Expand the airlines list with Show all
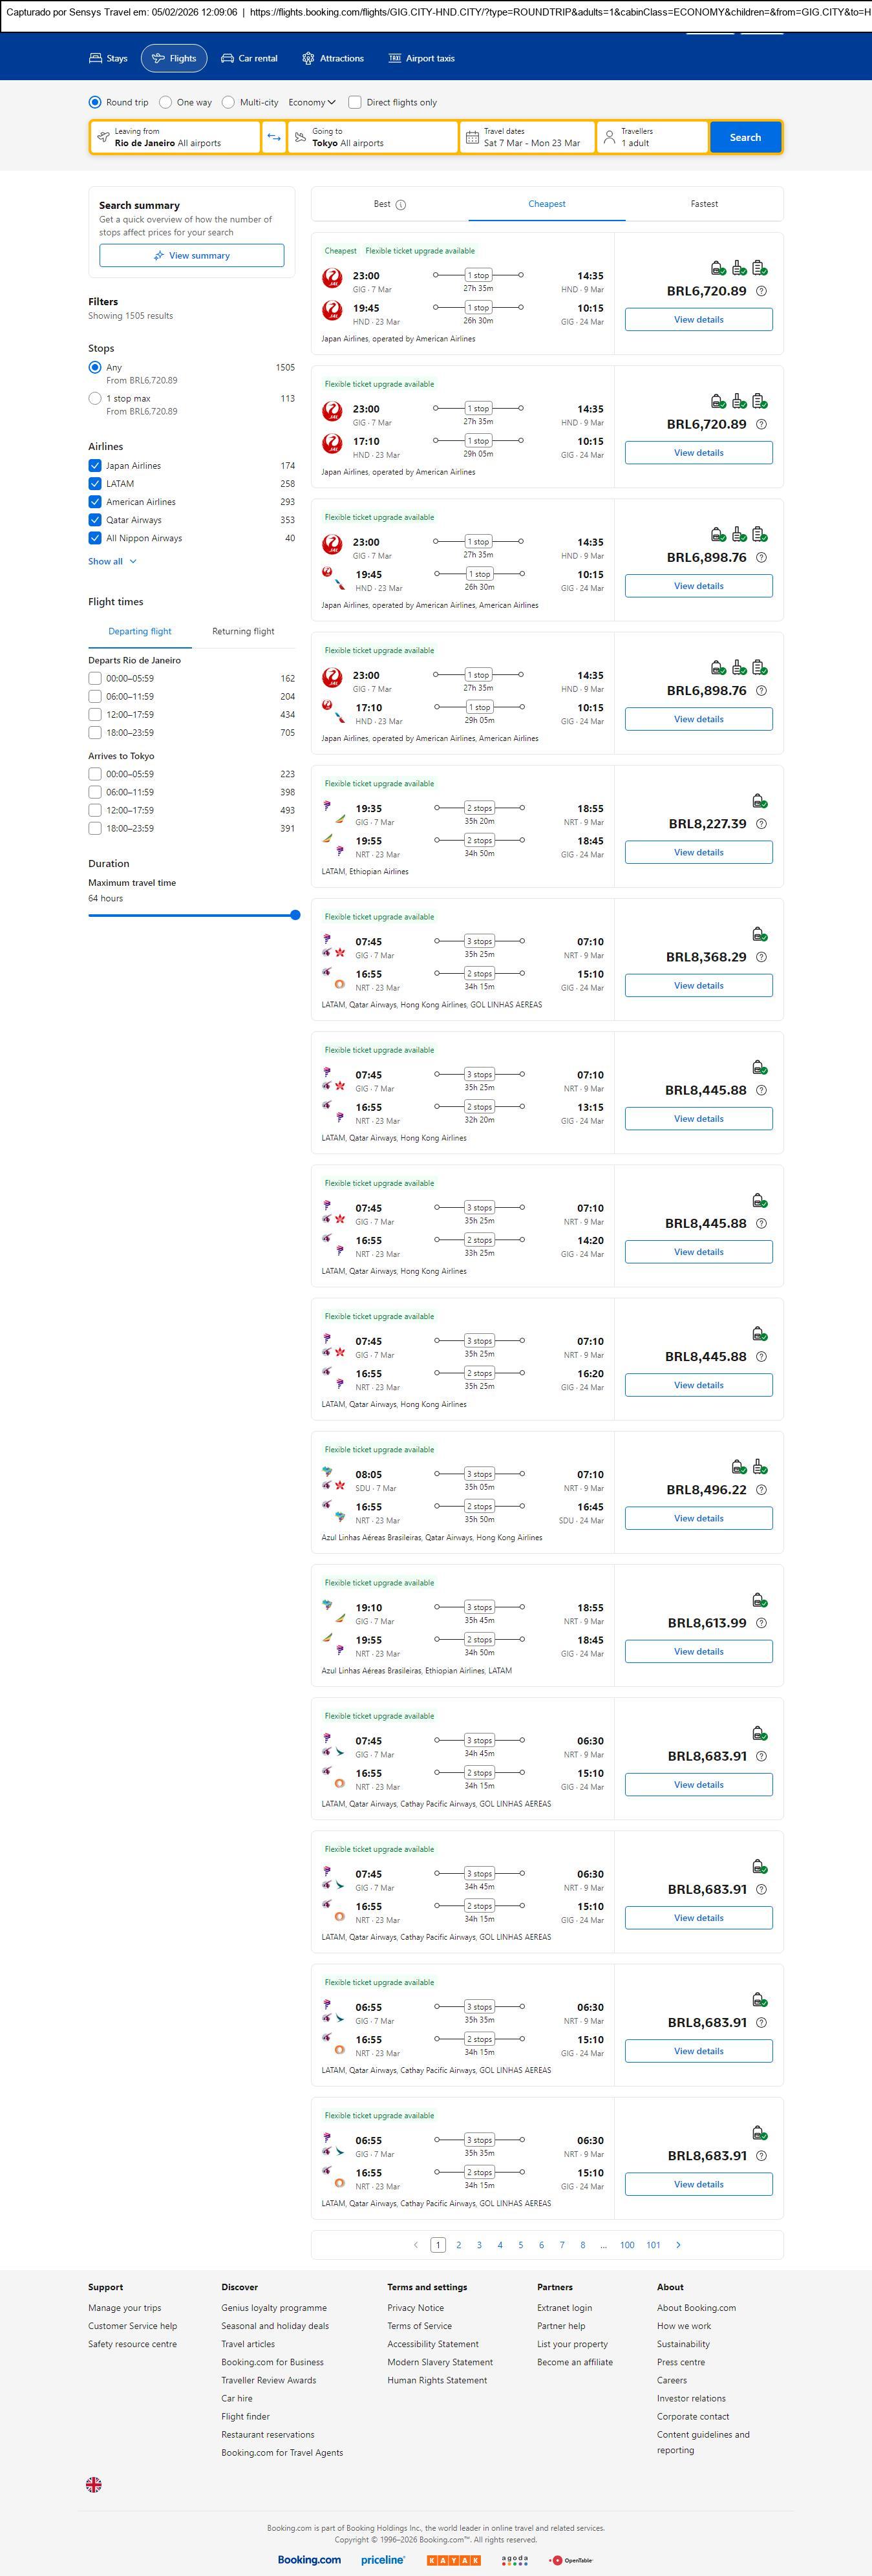This screenshot has width=872, height=2576. 112,561
